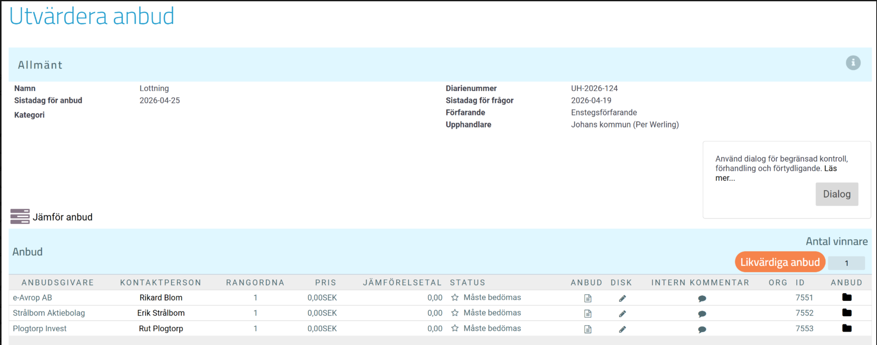The height and width of the screenshot is (345, 877).
Task: Click pencil icon in Plogtorp Invest row
Action: tap(622, 329)
